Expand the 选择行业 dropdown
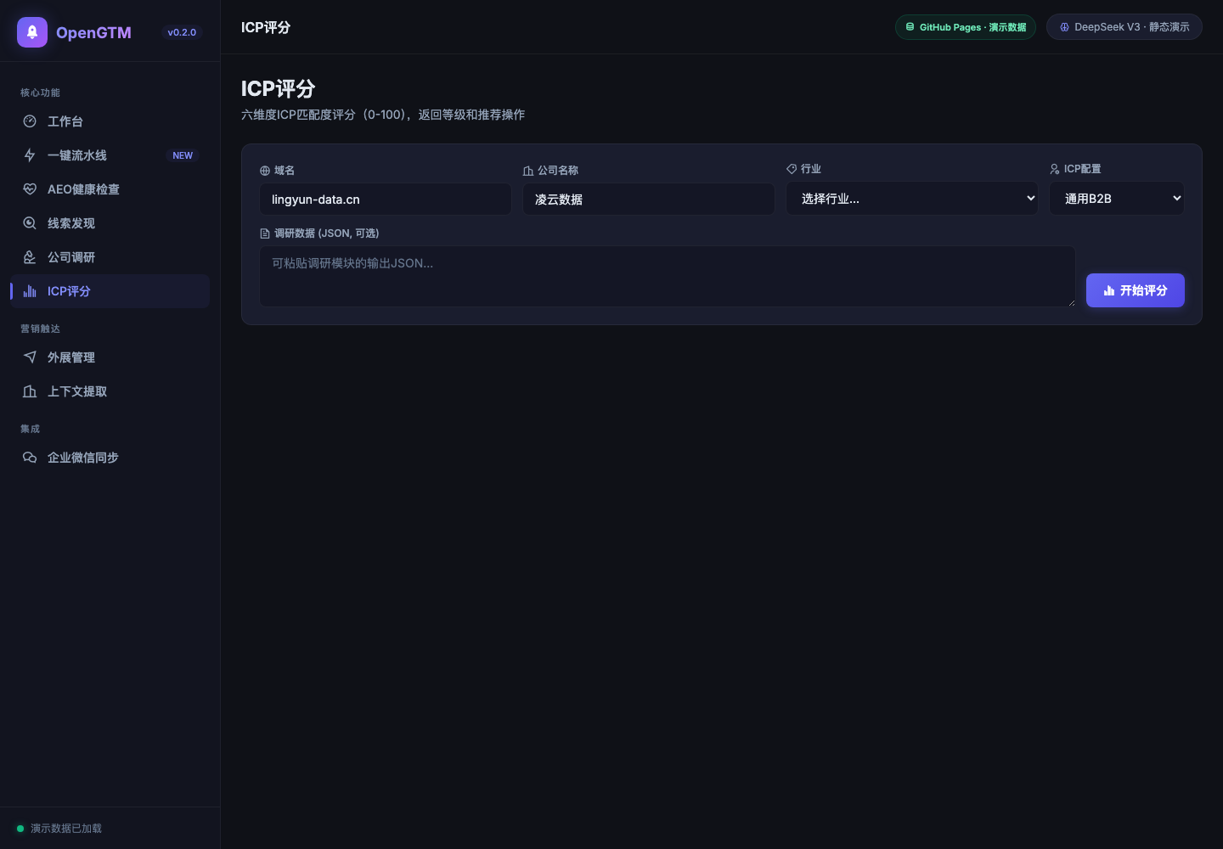This screenshot has width=1223, height=849. (x=912, y=199)
